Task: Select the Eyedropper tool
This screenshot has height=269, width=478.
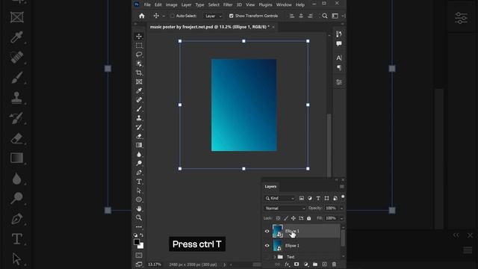Action: 139,90
